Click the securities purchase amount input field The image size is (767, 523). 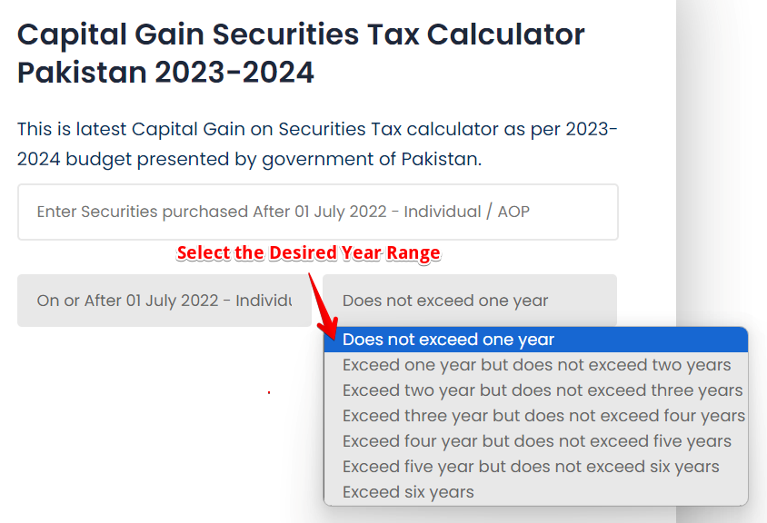(x=318, y=212)
